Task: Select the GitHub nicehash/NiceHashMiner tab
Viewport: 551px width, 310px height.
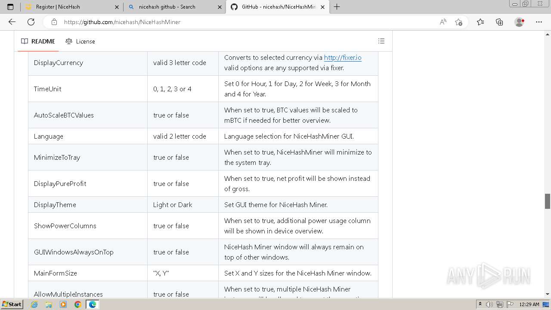Action: point(278,7)
